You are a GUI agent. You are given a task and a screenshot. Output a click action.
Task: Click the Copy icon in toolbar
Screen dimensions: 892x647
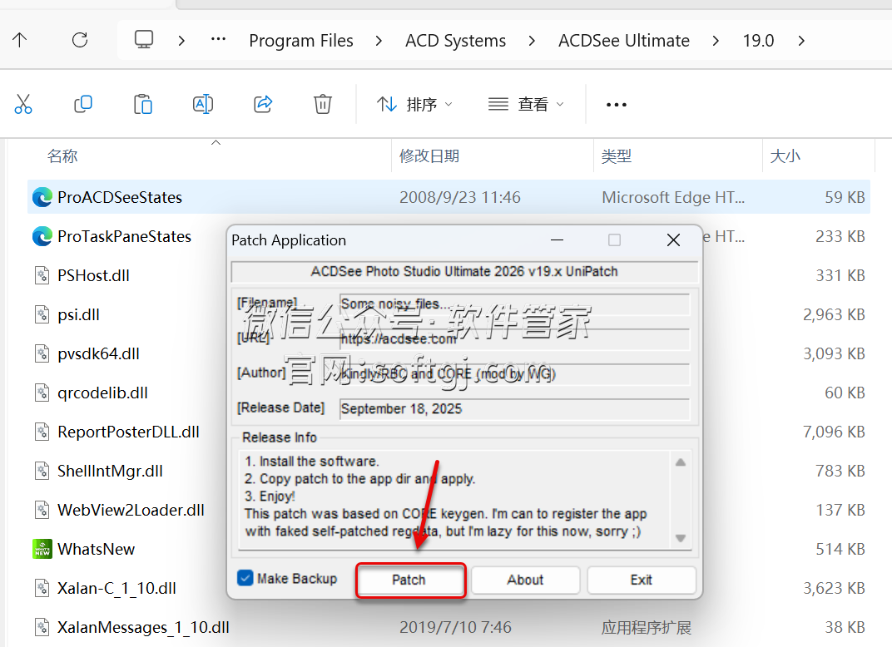[x=83, y=104]
